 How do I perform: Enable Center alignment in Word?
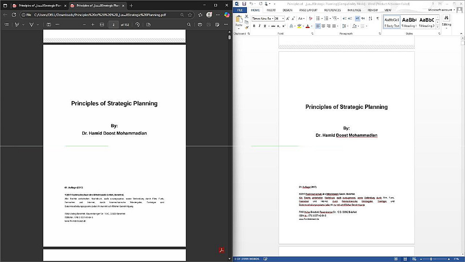[x=323, y=26]
